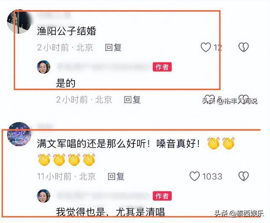Dislike the 渔阳公子结婚 comment via broken heart
This screenshot has width=270, height=223.
click(243, 47)
